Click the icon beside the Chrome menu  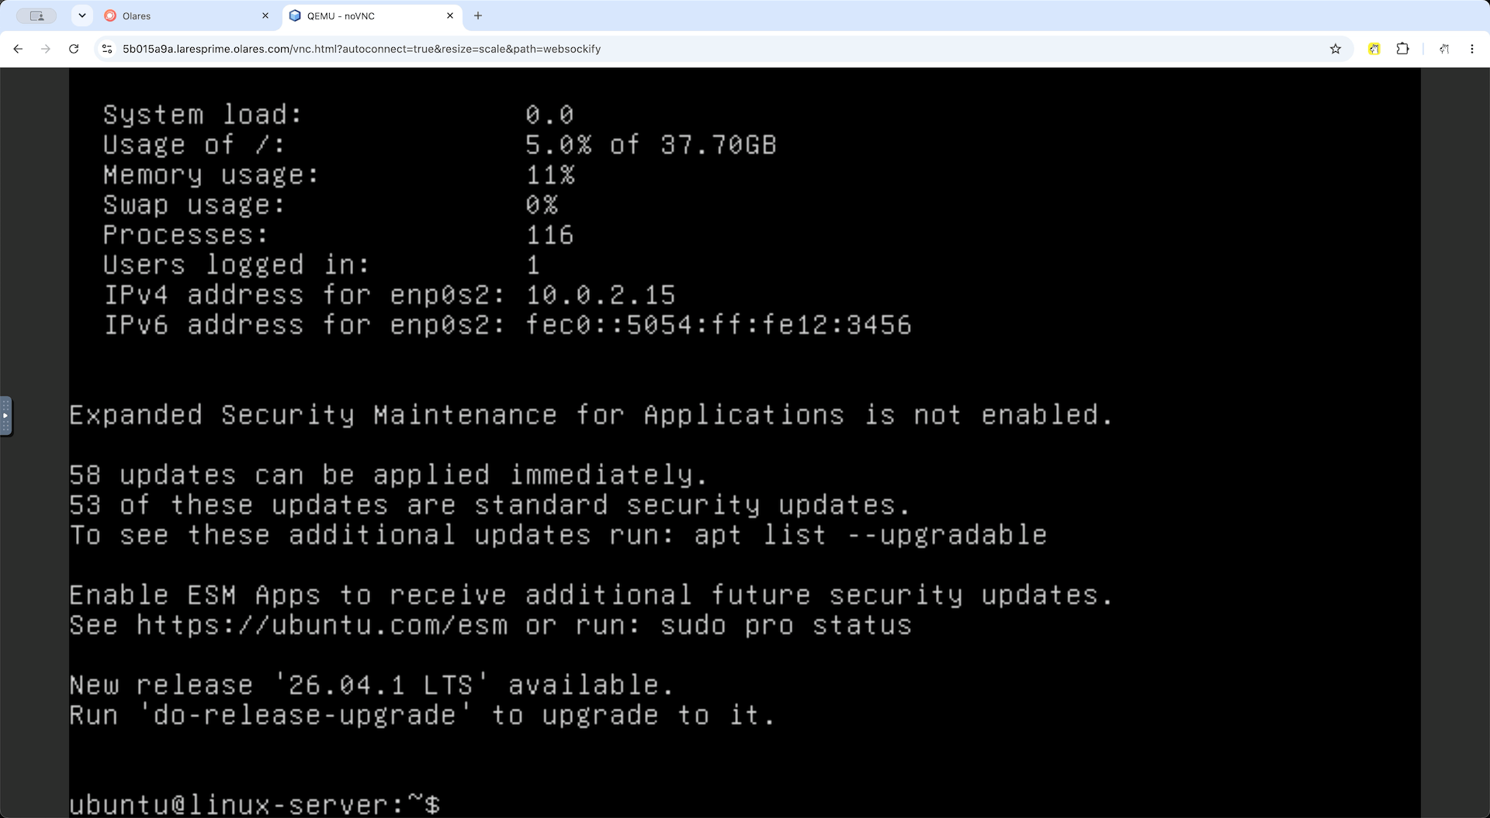point(1444,49)
